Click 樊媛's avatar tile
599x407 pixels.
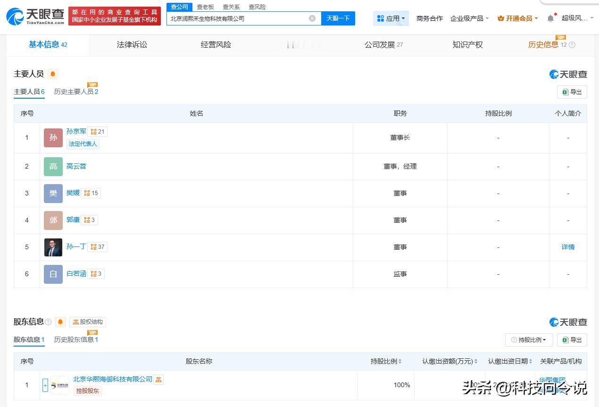tap(53, 194)
